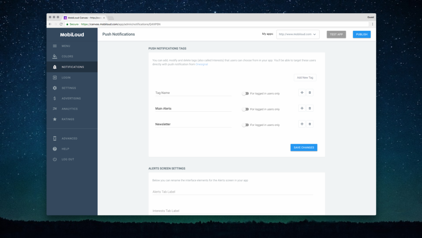Follow the Onesignal link
Image resolution: width=422 pixels, height=238 pixels.
tap(202, 64)
